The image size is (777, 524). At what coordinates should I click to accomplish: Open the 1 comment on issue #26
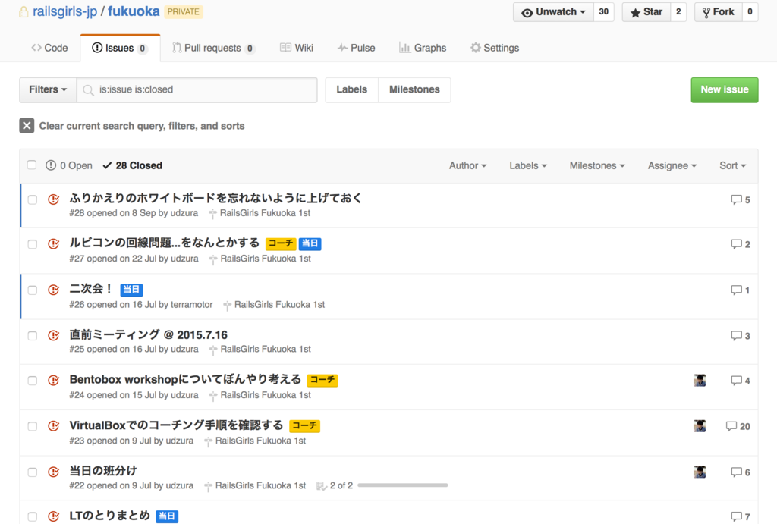point(741,290)
